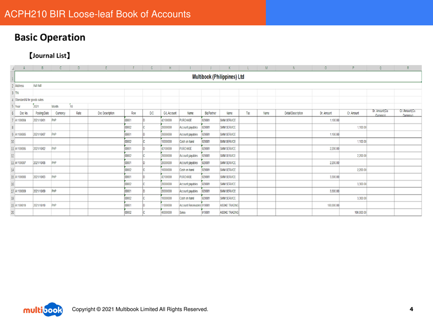Click the G/L Account column heading
433x324 pixels.
coord(170,113)
